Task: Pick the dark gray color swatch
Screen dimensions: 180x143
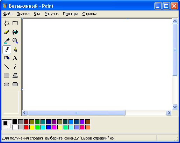Action: (x=21, y=122)
